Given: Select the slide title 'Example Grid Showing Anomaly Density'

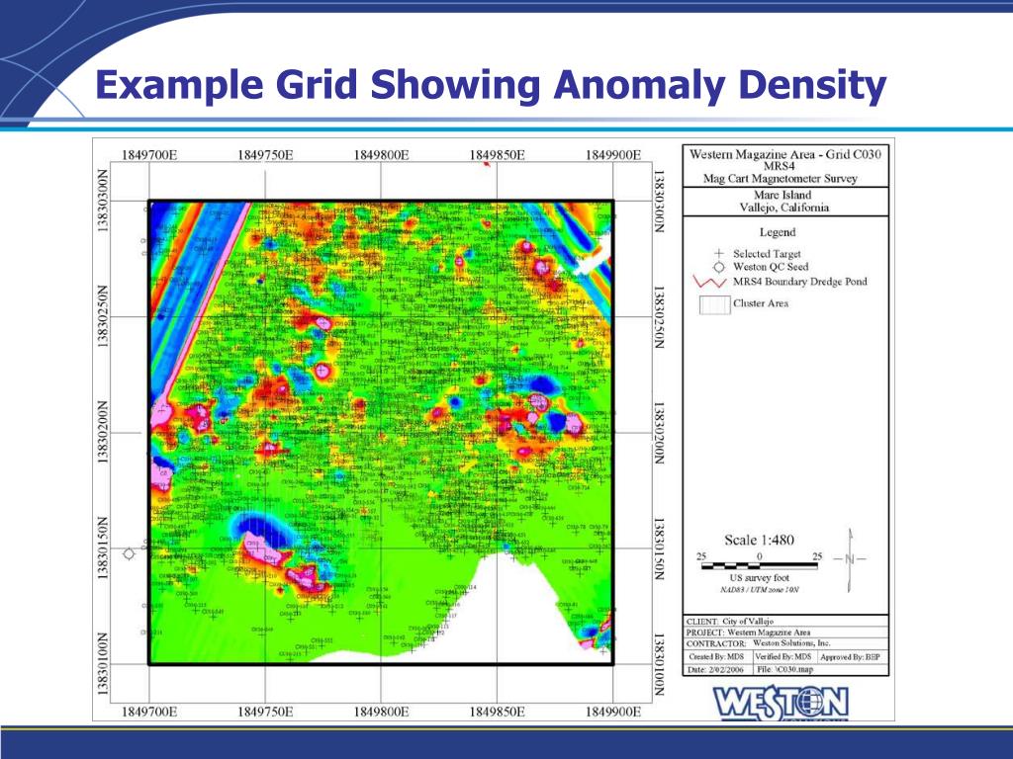Looking at the screenshot, I should point(491,85).
